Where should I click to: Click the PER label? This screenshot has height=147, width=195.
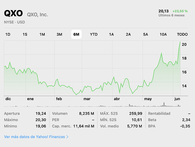56,120
